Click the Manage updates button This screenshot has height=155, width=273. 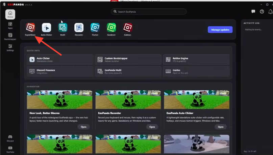(x=220, y=30)
